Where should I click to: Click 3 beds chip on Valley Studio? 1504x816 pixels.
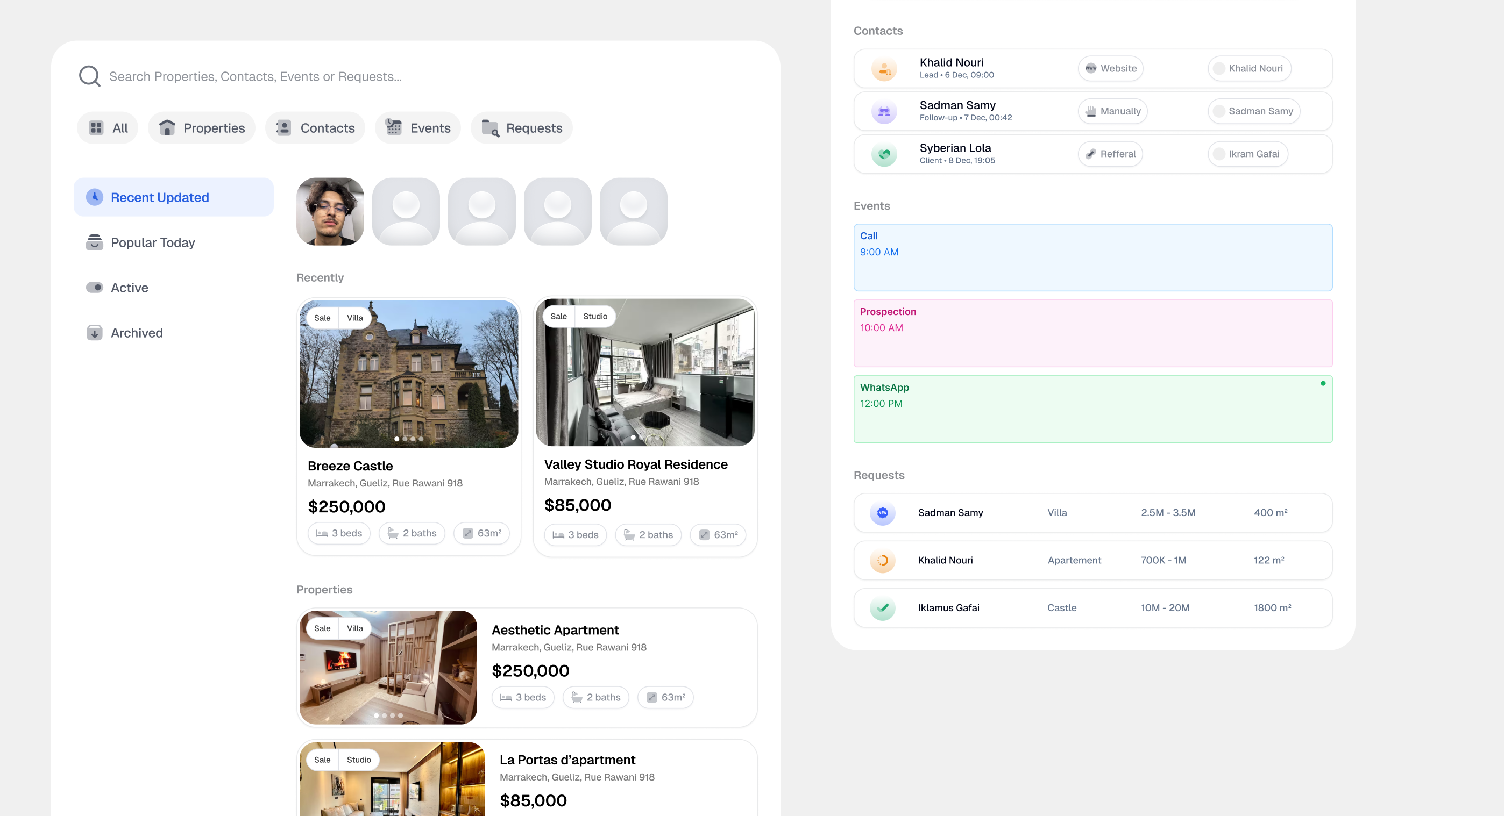click(575, 535)
